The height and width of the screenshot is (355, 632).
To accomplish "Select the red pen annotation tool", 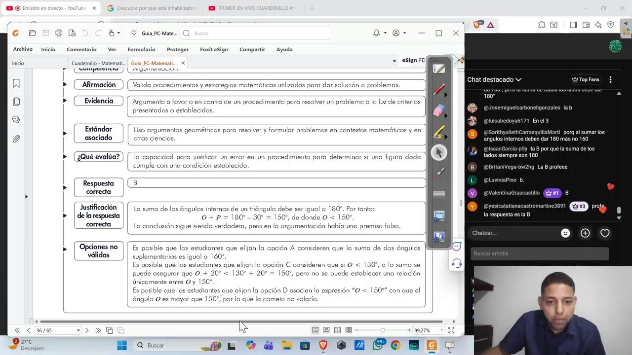I will [x=438, y=90].
